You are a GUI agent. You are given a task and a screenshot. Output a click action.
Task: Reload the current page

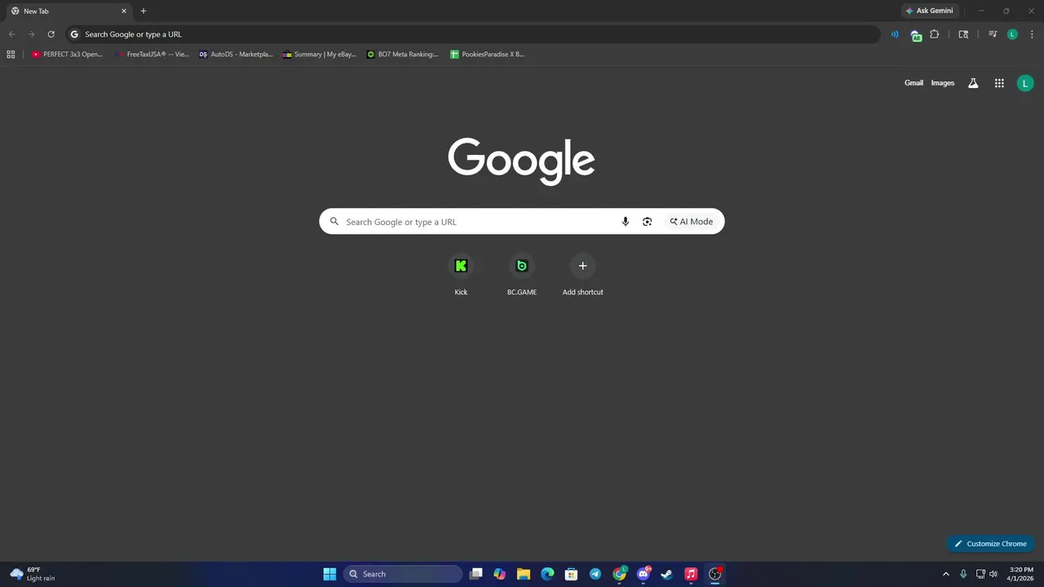51,34
